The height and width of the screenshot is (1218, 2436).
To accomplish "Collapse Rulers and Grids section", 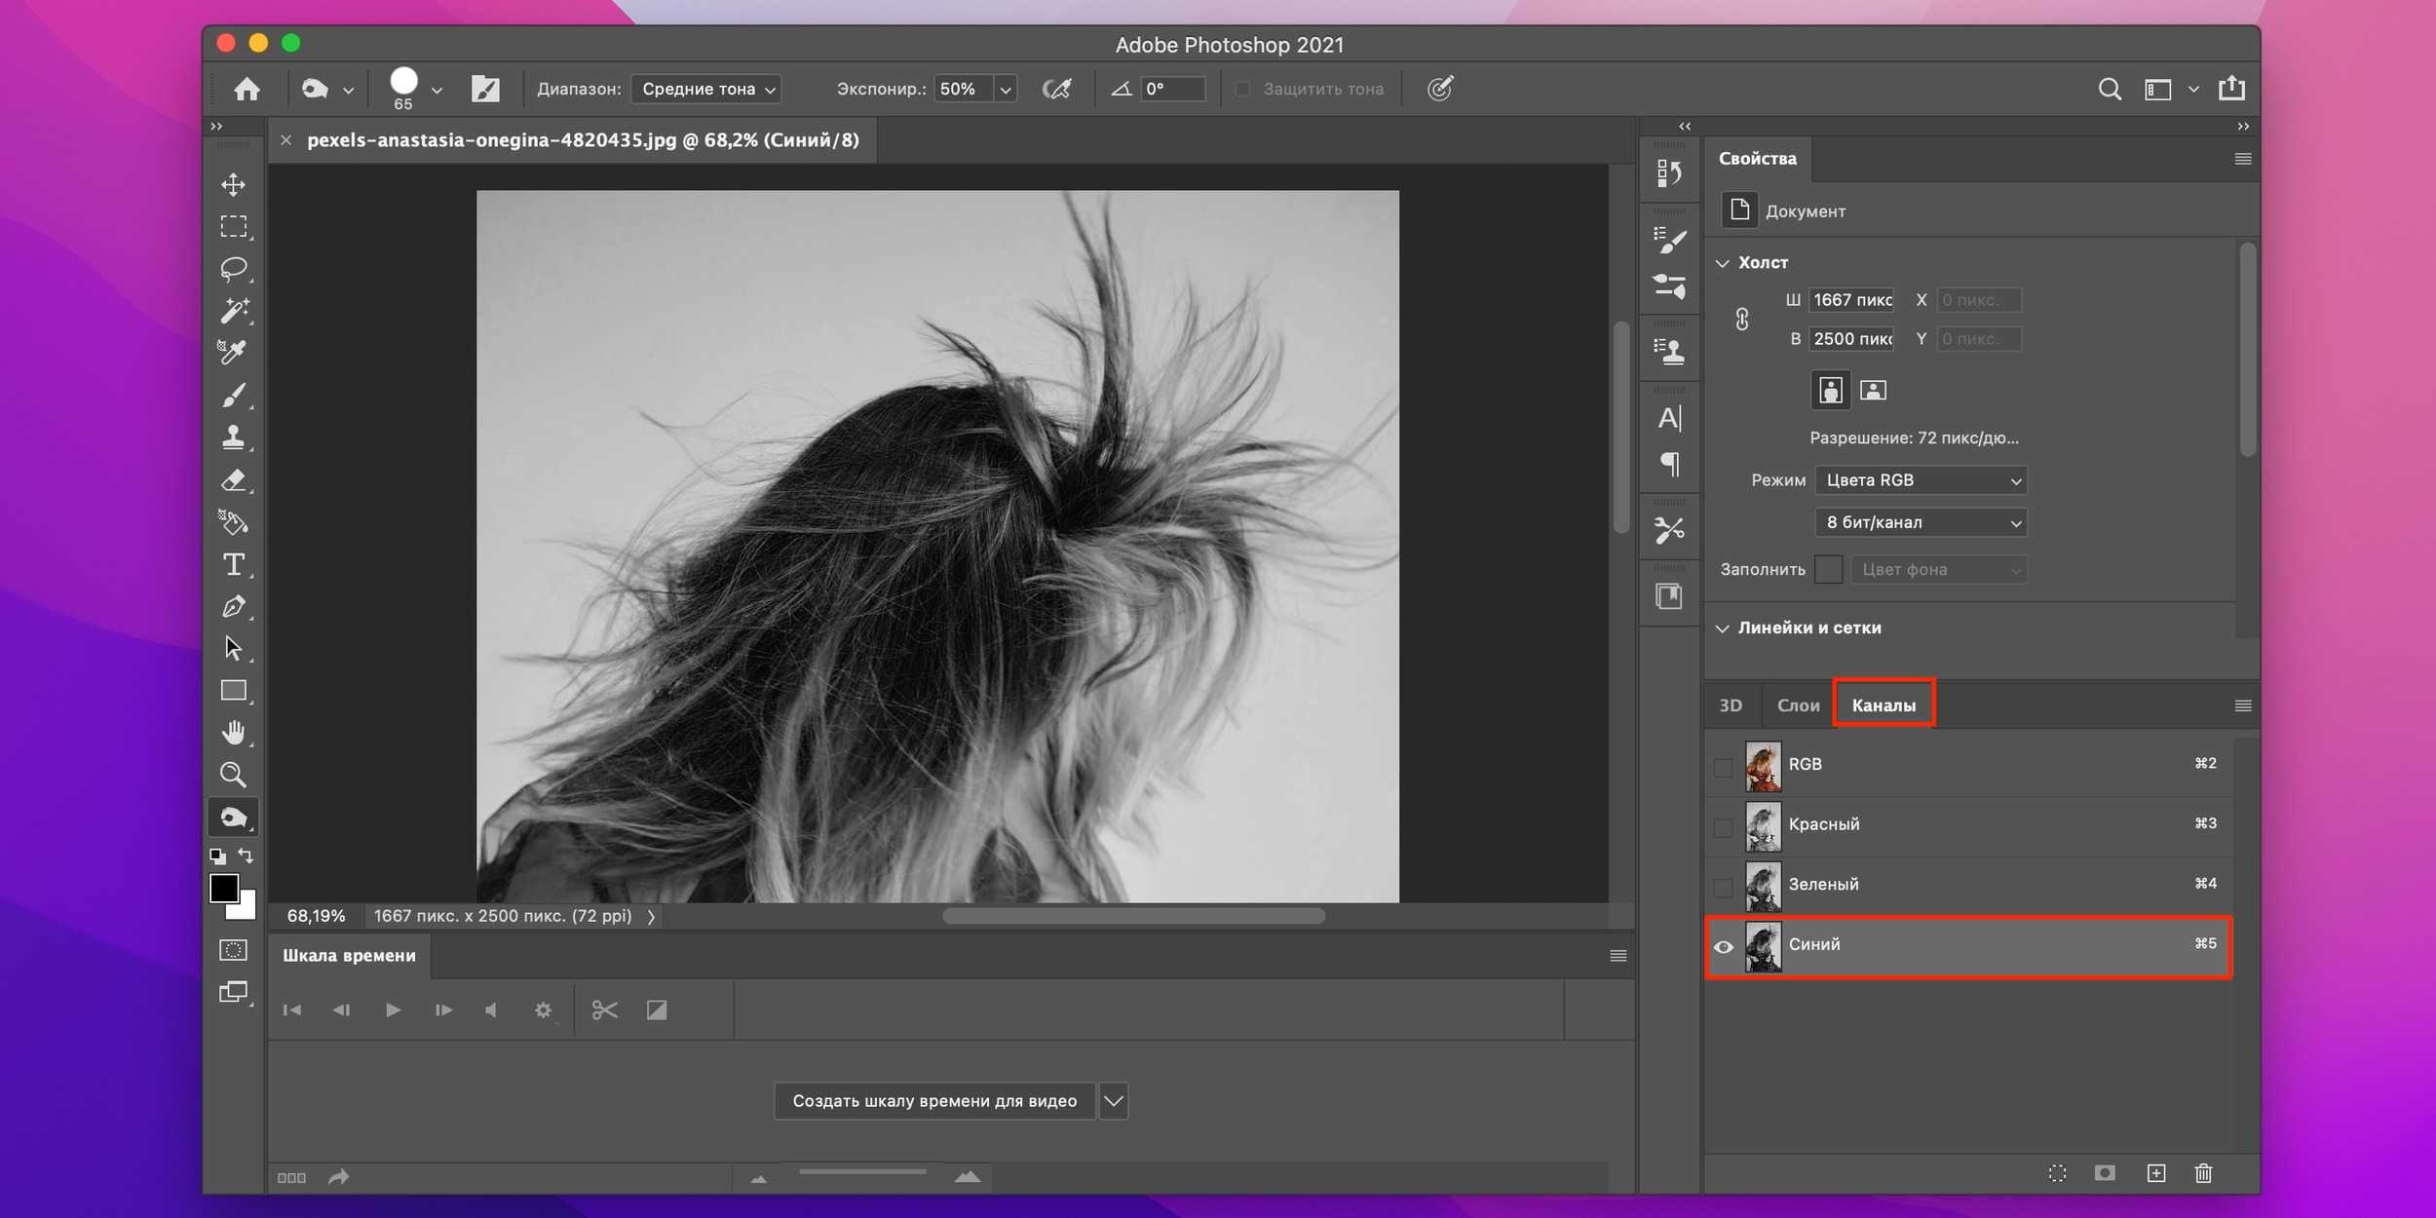I will (x=1722, y=628).
